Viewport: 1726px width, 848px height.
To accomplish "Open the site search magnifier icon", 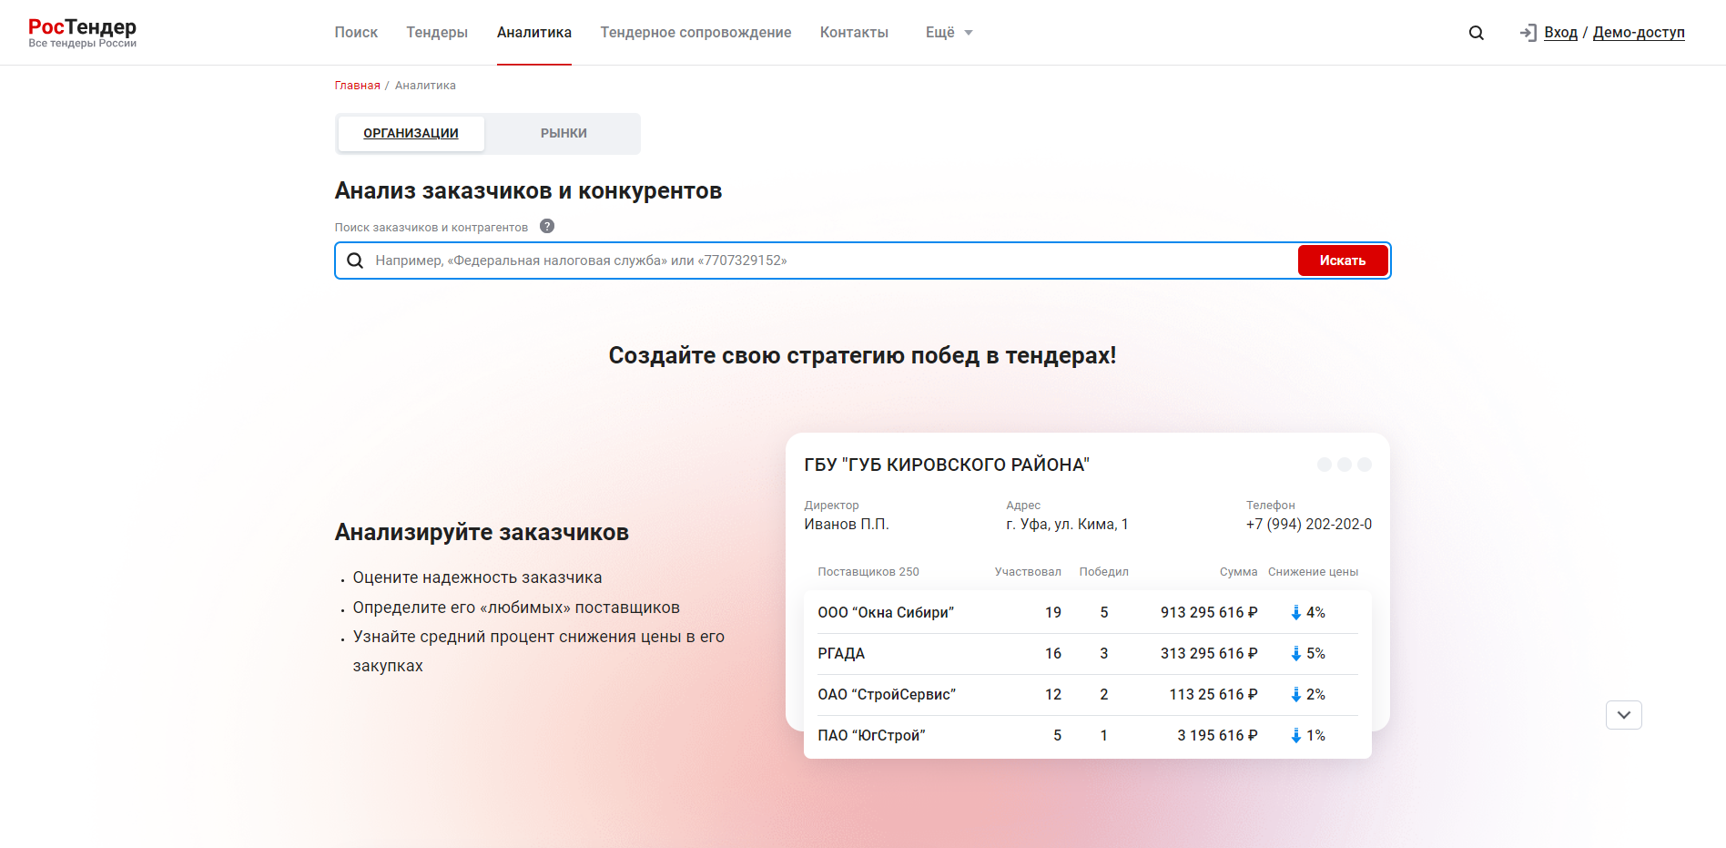I will pos(1477,33).
